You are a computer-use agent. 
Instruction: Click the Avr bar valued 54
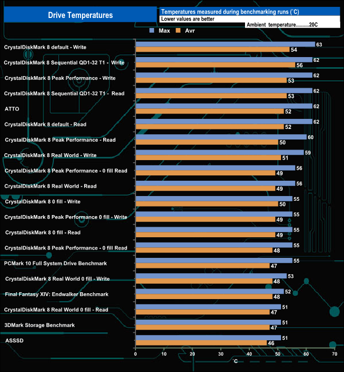pos(213,50)
